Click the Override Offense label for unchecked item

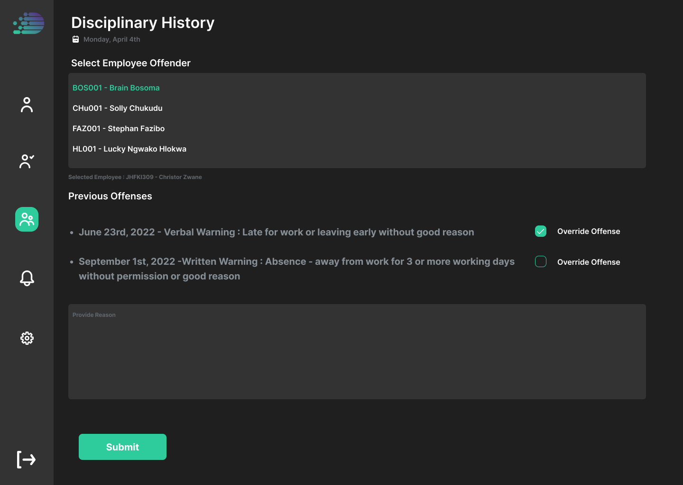[x=589, y=262]
